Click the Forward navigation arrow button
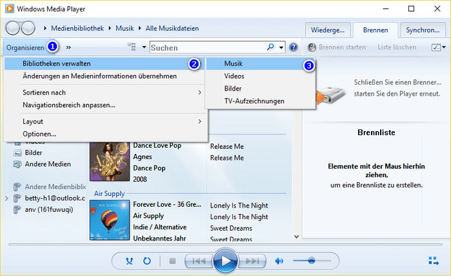Image resolution: width=451 pixels, height=276 pixels. [x=28, y=28]
